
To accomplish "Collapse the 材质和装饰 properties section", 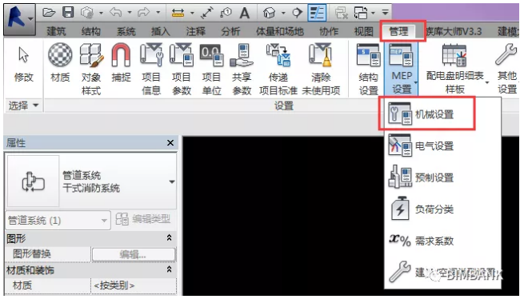I will pos(169,269).
